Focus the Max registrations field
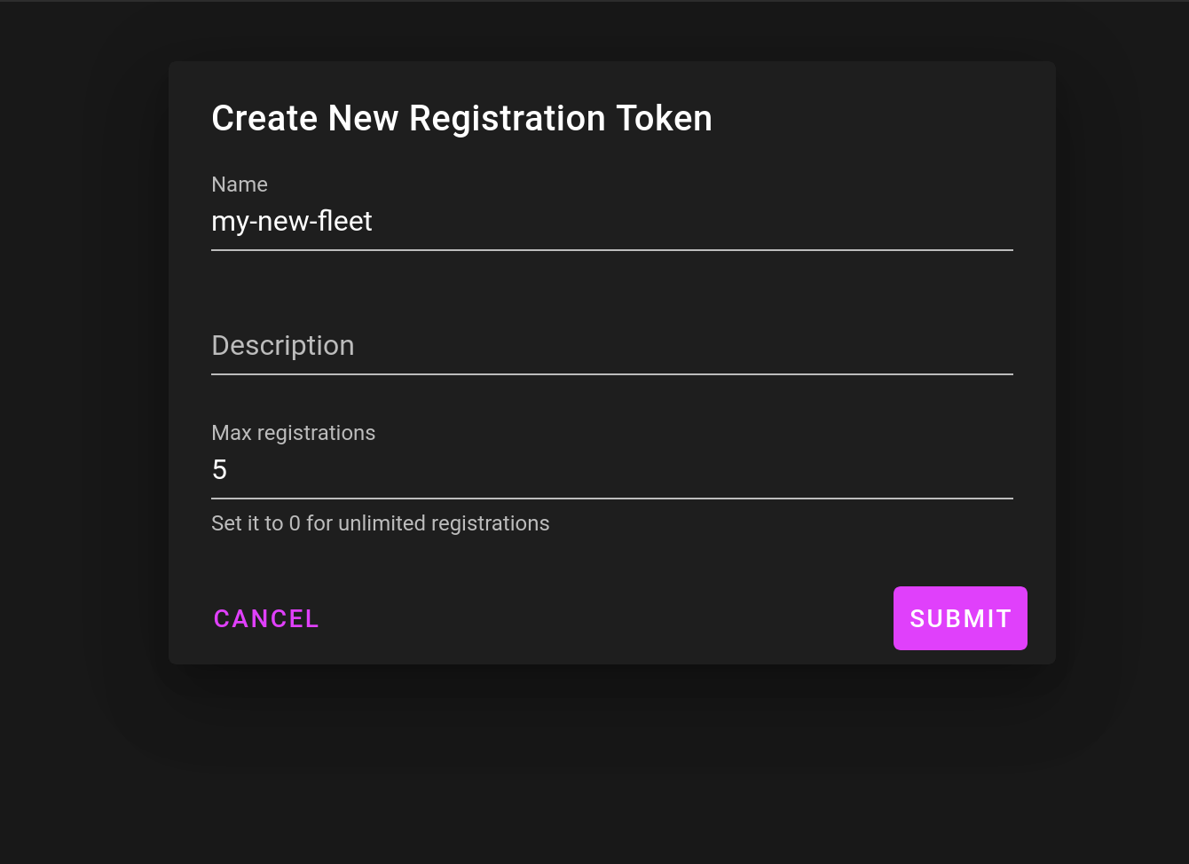 [611, 470]
